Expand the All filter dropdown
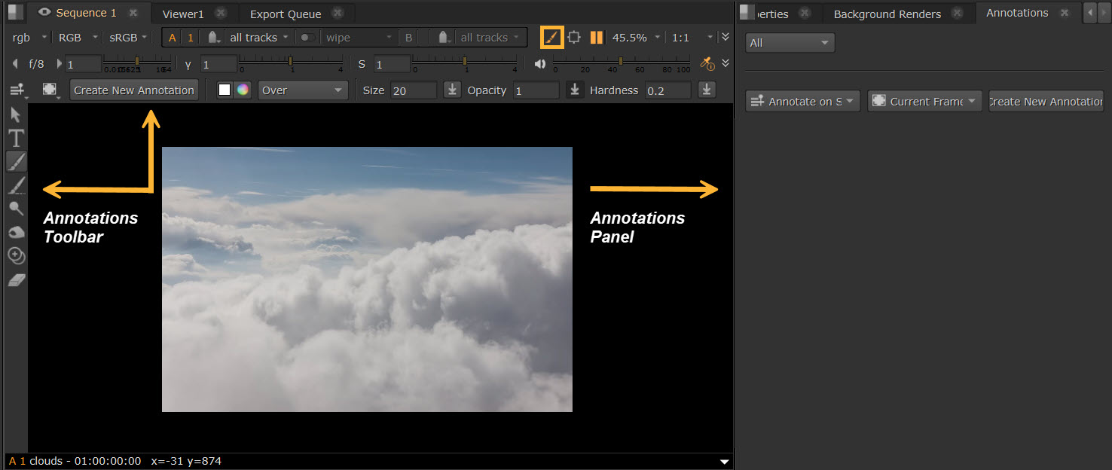1112x470 pixels. coord(790,43)
